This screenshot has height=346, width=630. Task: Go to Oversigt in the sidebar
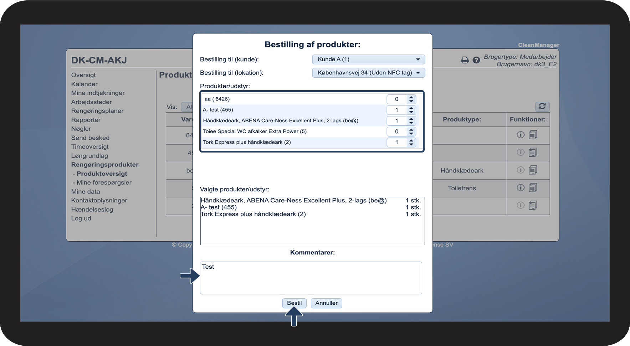pos(83,75)
